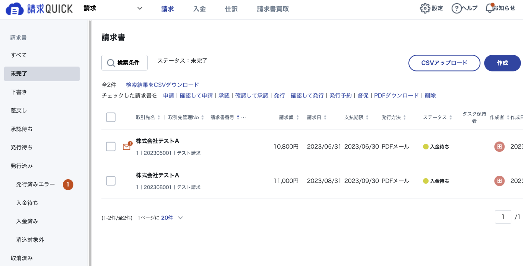Screen dimensions: 525x266
Task: Switch to the 請求書買取 top tab
Action: tap(273, 9)
